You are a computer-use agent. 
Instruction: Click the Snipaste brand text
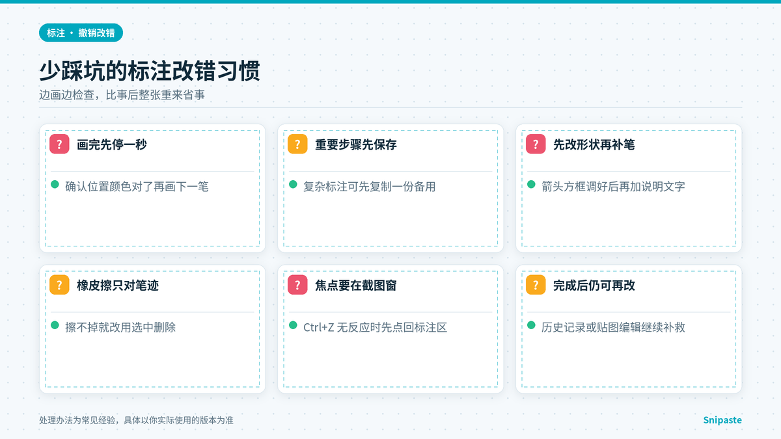722,420
